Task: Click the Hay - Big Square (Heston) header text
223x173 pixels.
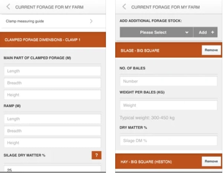Action: (x=146, y=162)
